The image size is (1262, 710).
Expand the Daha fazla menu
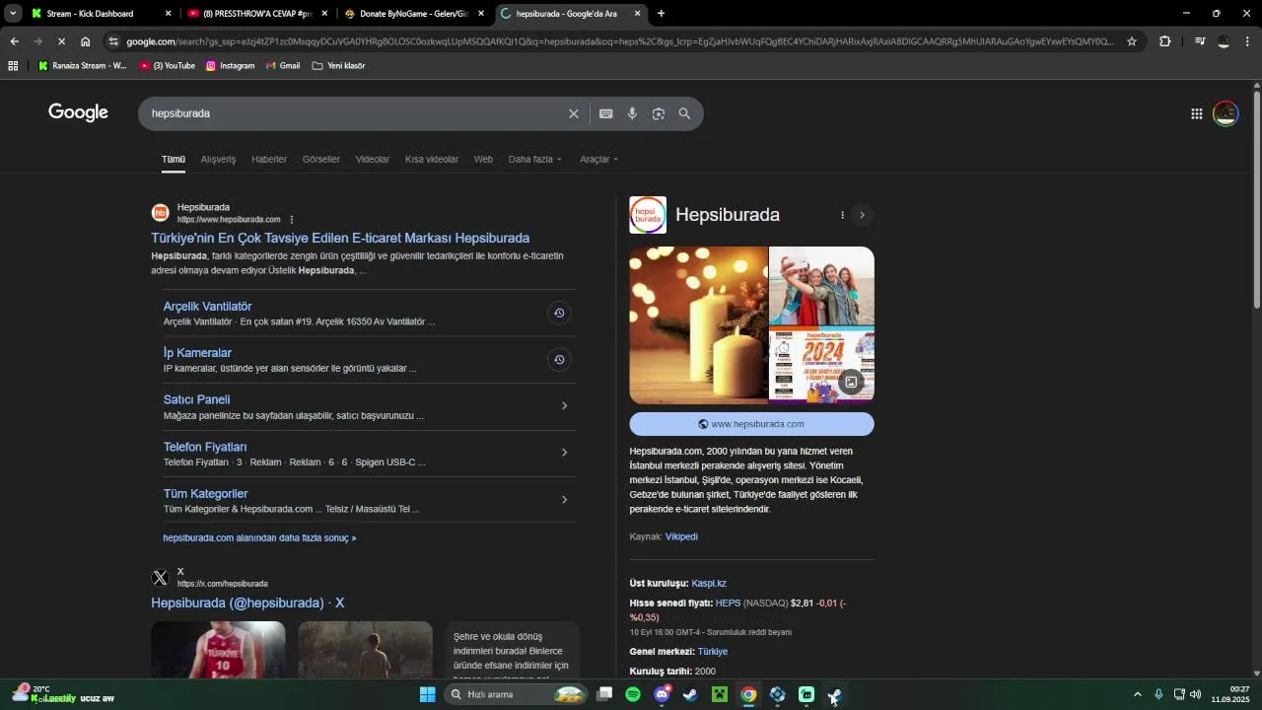pos(535,159)
